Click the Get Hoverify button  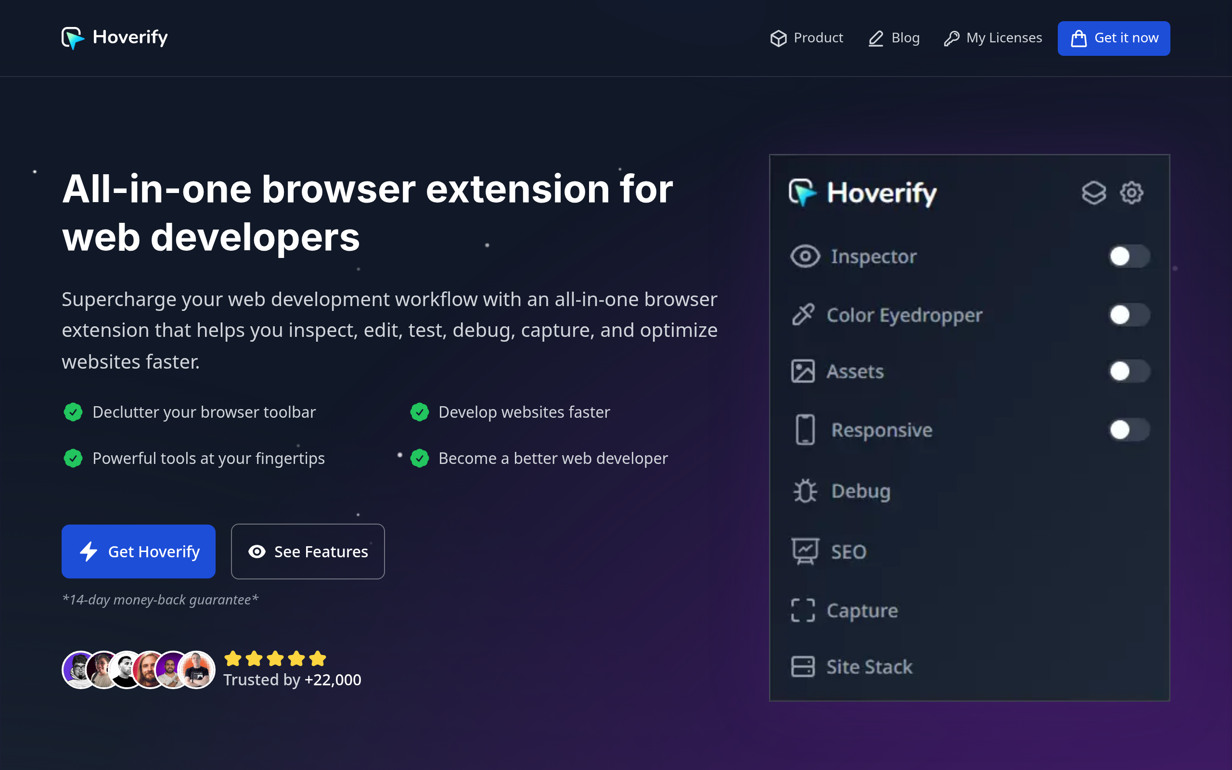(139, 551)
